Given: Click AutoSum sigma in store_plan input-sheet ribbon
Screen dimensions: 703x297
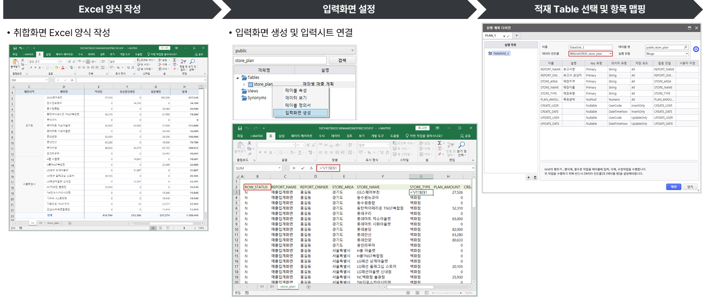Looking at the screenshot, I should point(439,143).
